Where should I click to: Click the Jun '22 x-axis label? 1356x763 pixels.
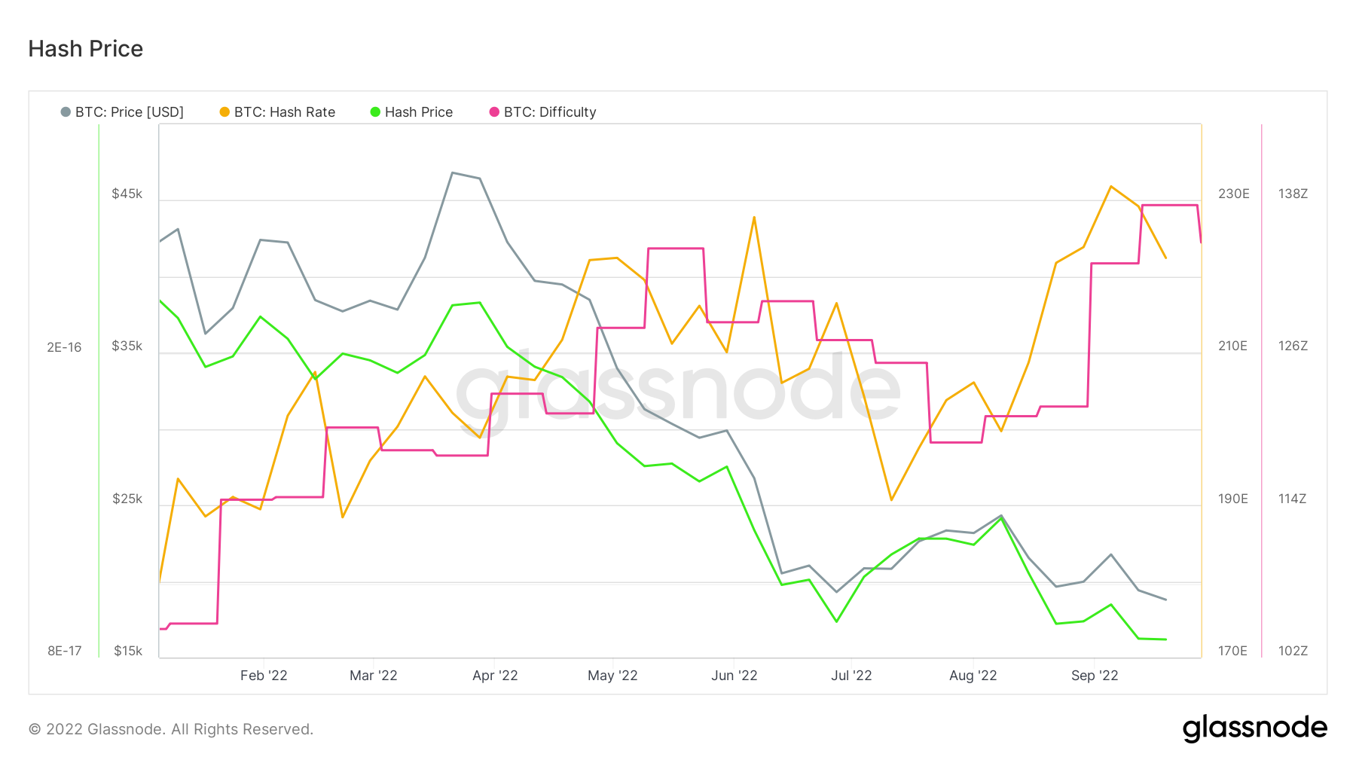click(x=734, y=676)
